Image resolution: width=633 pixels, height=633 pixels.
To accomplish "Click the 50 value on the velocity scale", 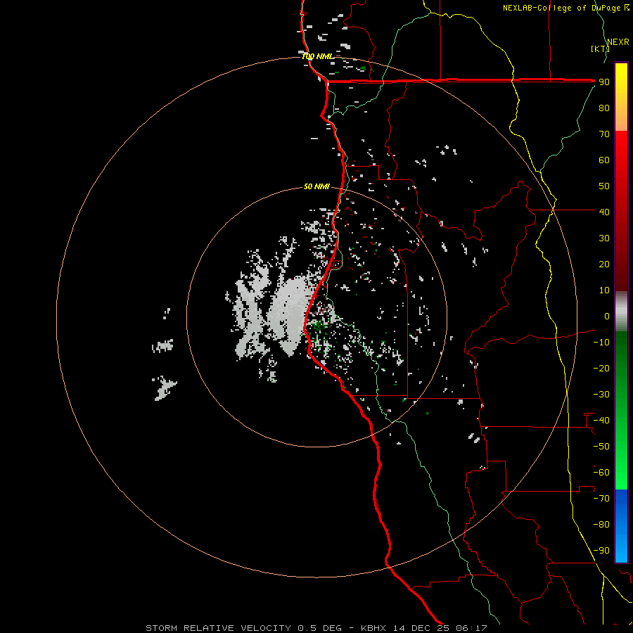I will pos(604,186).
